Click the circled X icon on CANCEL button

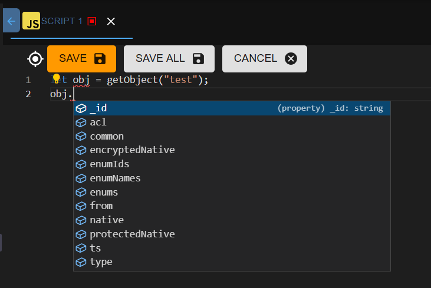[x=291, y=59]
